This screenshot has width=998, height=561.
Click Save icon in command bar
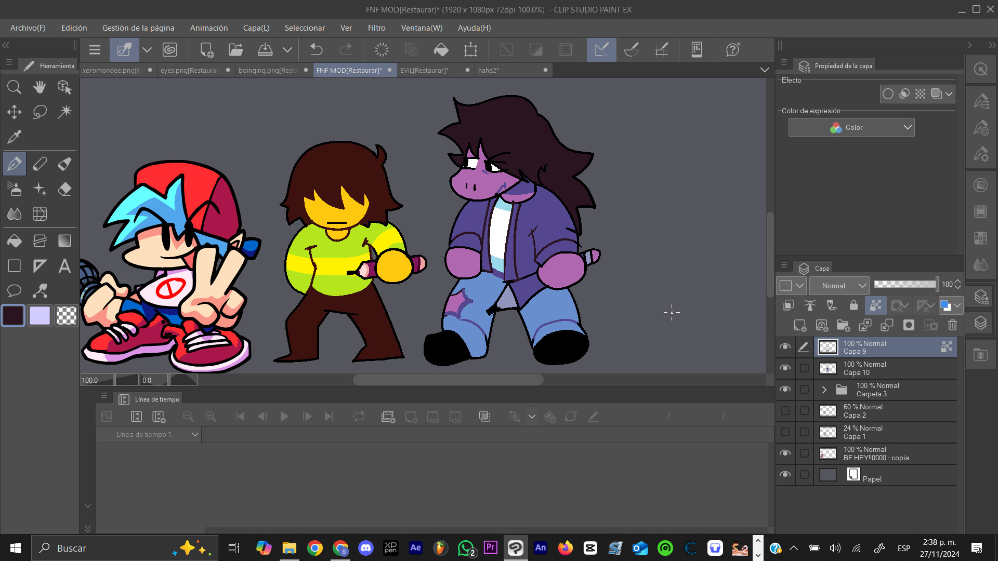coord(265,50)
